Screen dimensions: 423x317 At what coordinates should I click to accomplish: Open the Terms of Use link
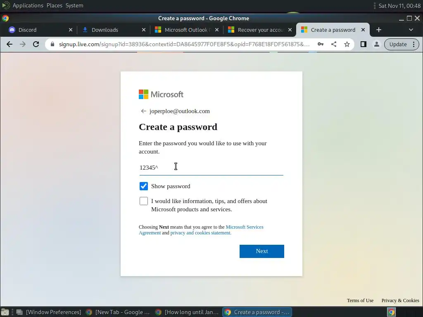(x=360, y=300)
